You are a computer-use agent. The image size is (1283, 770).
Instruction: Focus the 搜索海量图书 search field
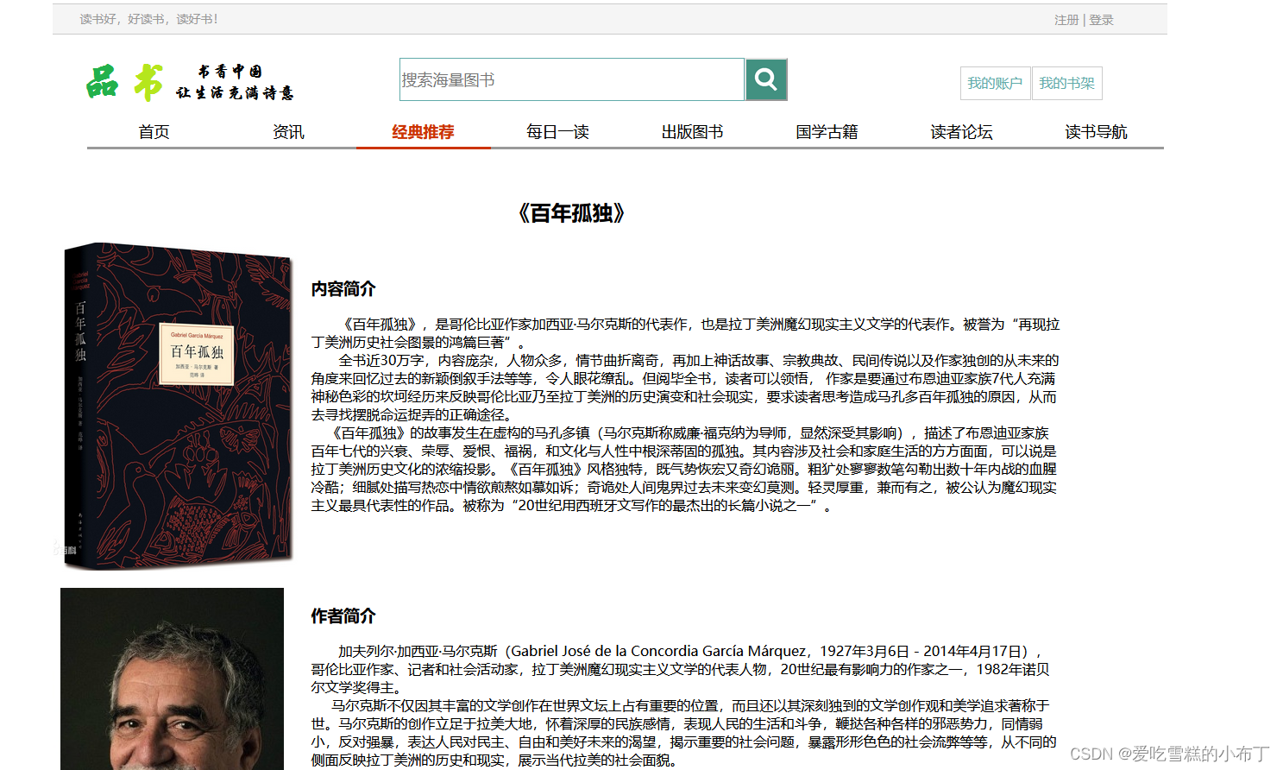(571, 79)
